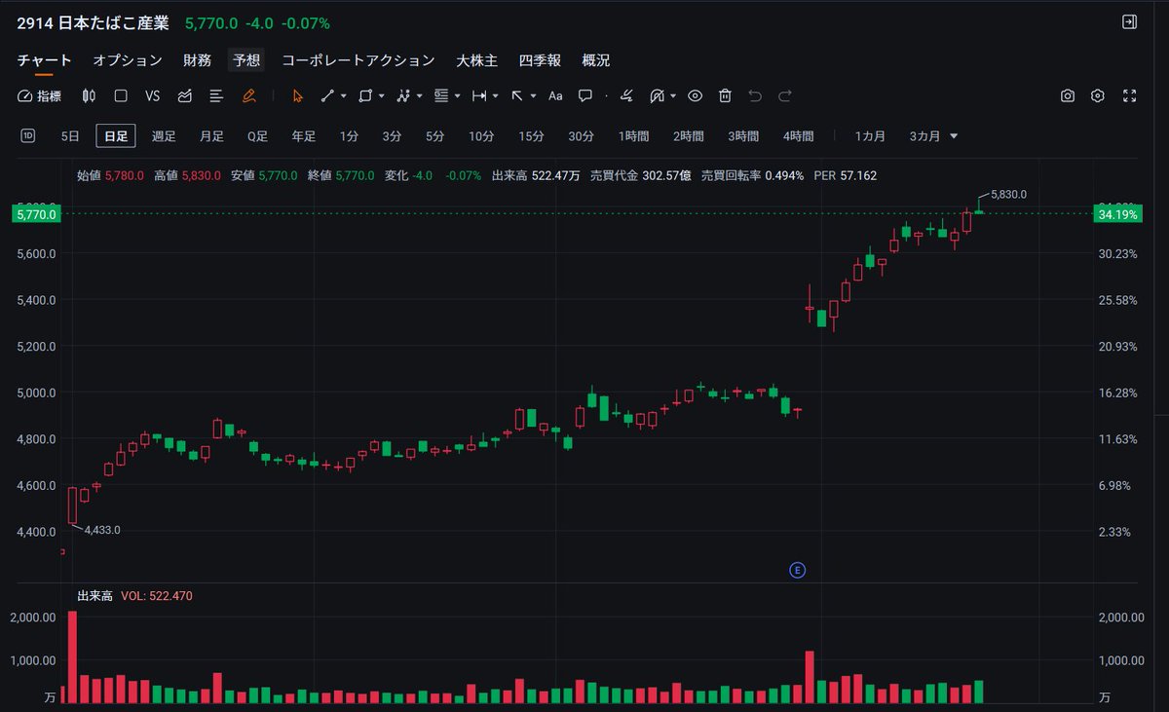Viewport: 1169px width, 712px height.
Task: Open the 指標 indicators button
Action: [39, 95]
